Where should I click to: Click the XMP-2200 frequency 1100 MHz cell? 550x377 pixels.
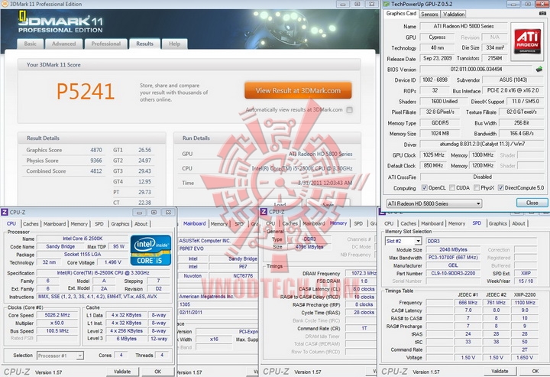pos(525,302)
